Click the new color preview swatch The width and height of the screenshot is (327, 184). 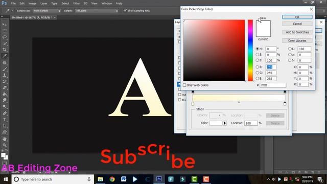(x=263, y=25)
